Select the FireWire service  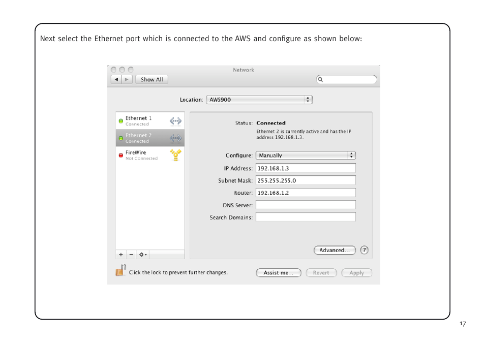(150, 155)
